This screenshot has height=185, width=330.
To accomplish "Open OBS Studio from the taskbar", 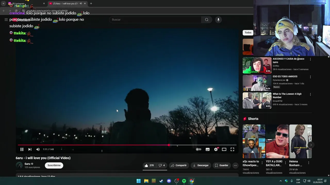I will pos(177,181).
